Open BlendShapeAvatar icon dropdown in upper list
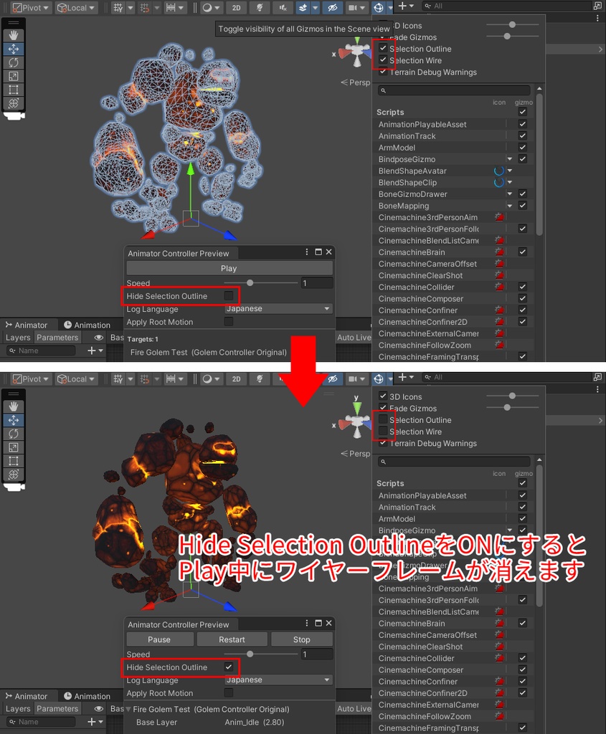Image resolution: width=606 pixels, height=734 pixels. point(509,171)
